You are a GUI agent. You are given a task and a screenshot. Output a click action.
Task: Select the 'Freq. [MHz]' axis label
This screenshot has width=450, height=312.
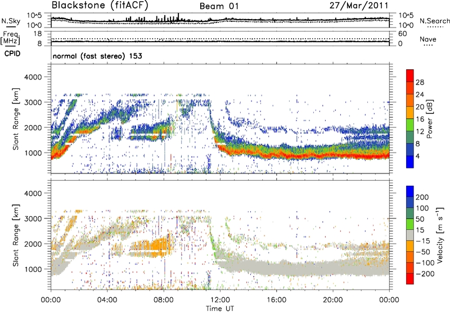coord(11,38)
